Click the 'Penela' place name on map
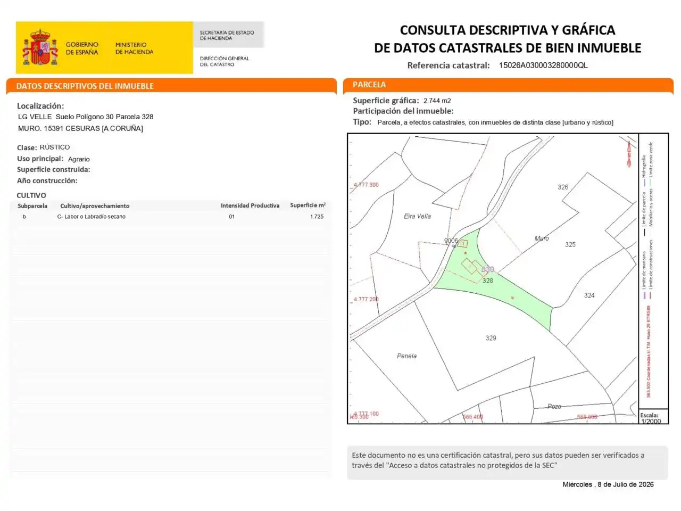 tap(407, 356)
